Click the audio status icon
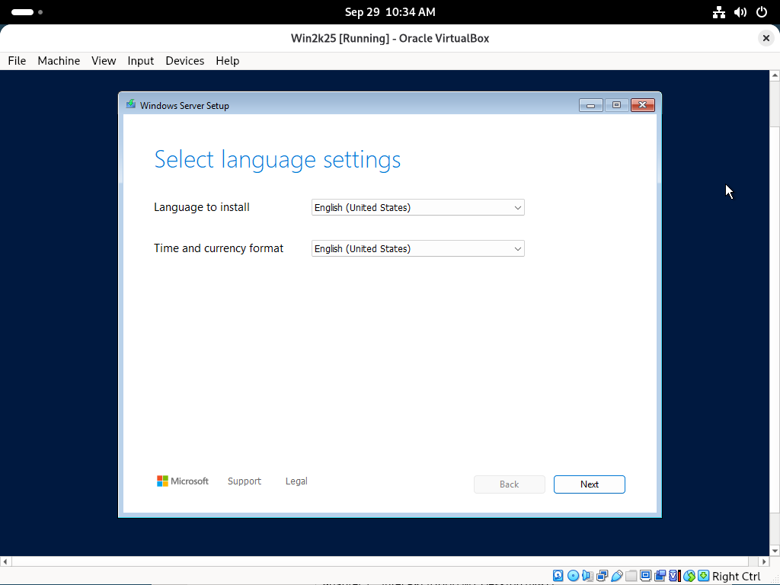Viewport: 780px width, 585px height. [x=587, y=576]
